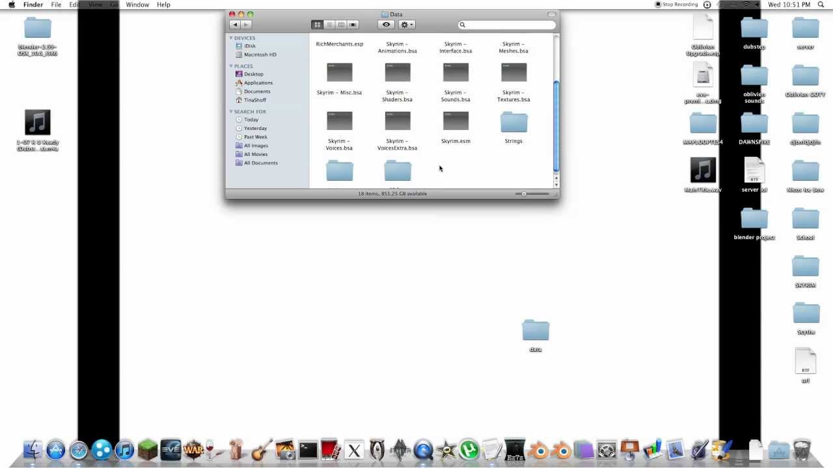
Task: Select the Blender-2.59 folder on desktop
Action: (38, 28)
